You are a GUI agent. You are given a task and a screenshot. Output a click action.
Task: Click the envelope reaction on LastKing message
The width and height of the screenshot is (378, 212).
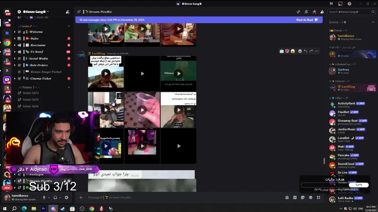pyautogui.click(x=282, y=51)
